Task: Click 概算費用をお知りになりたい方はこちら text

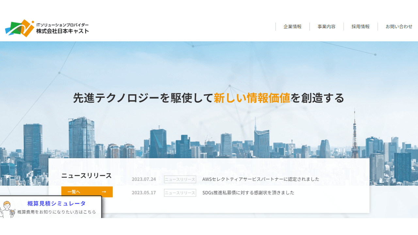Action: click(56, 212)
